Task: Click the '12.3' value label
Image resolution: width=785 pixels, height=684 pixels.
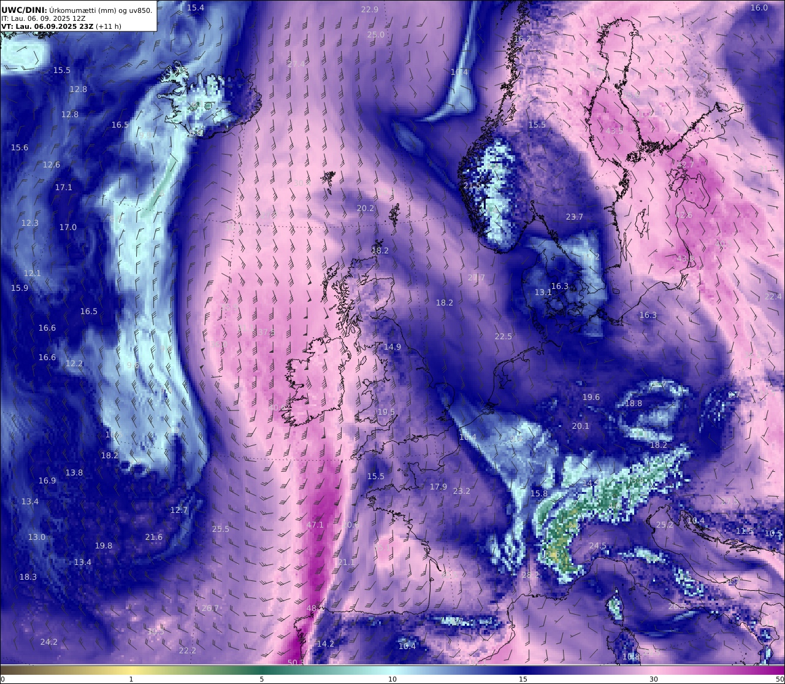Action: coord(30,223)
